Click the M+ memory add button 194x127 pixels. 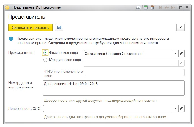166,7
